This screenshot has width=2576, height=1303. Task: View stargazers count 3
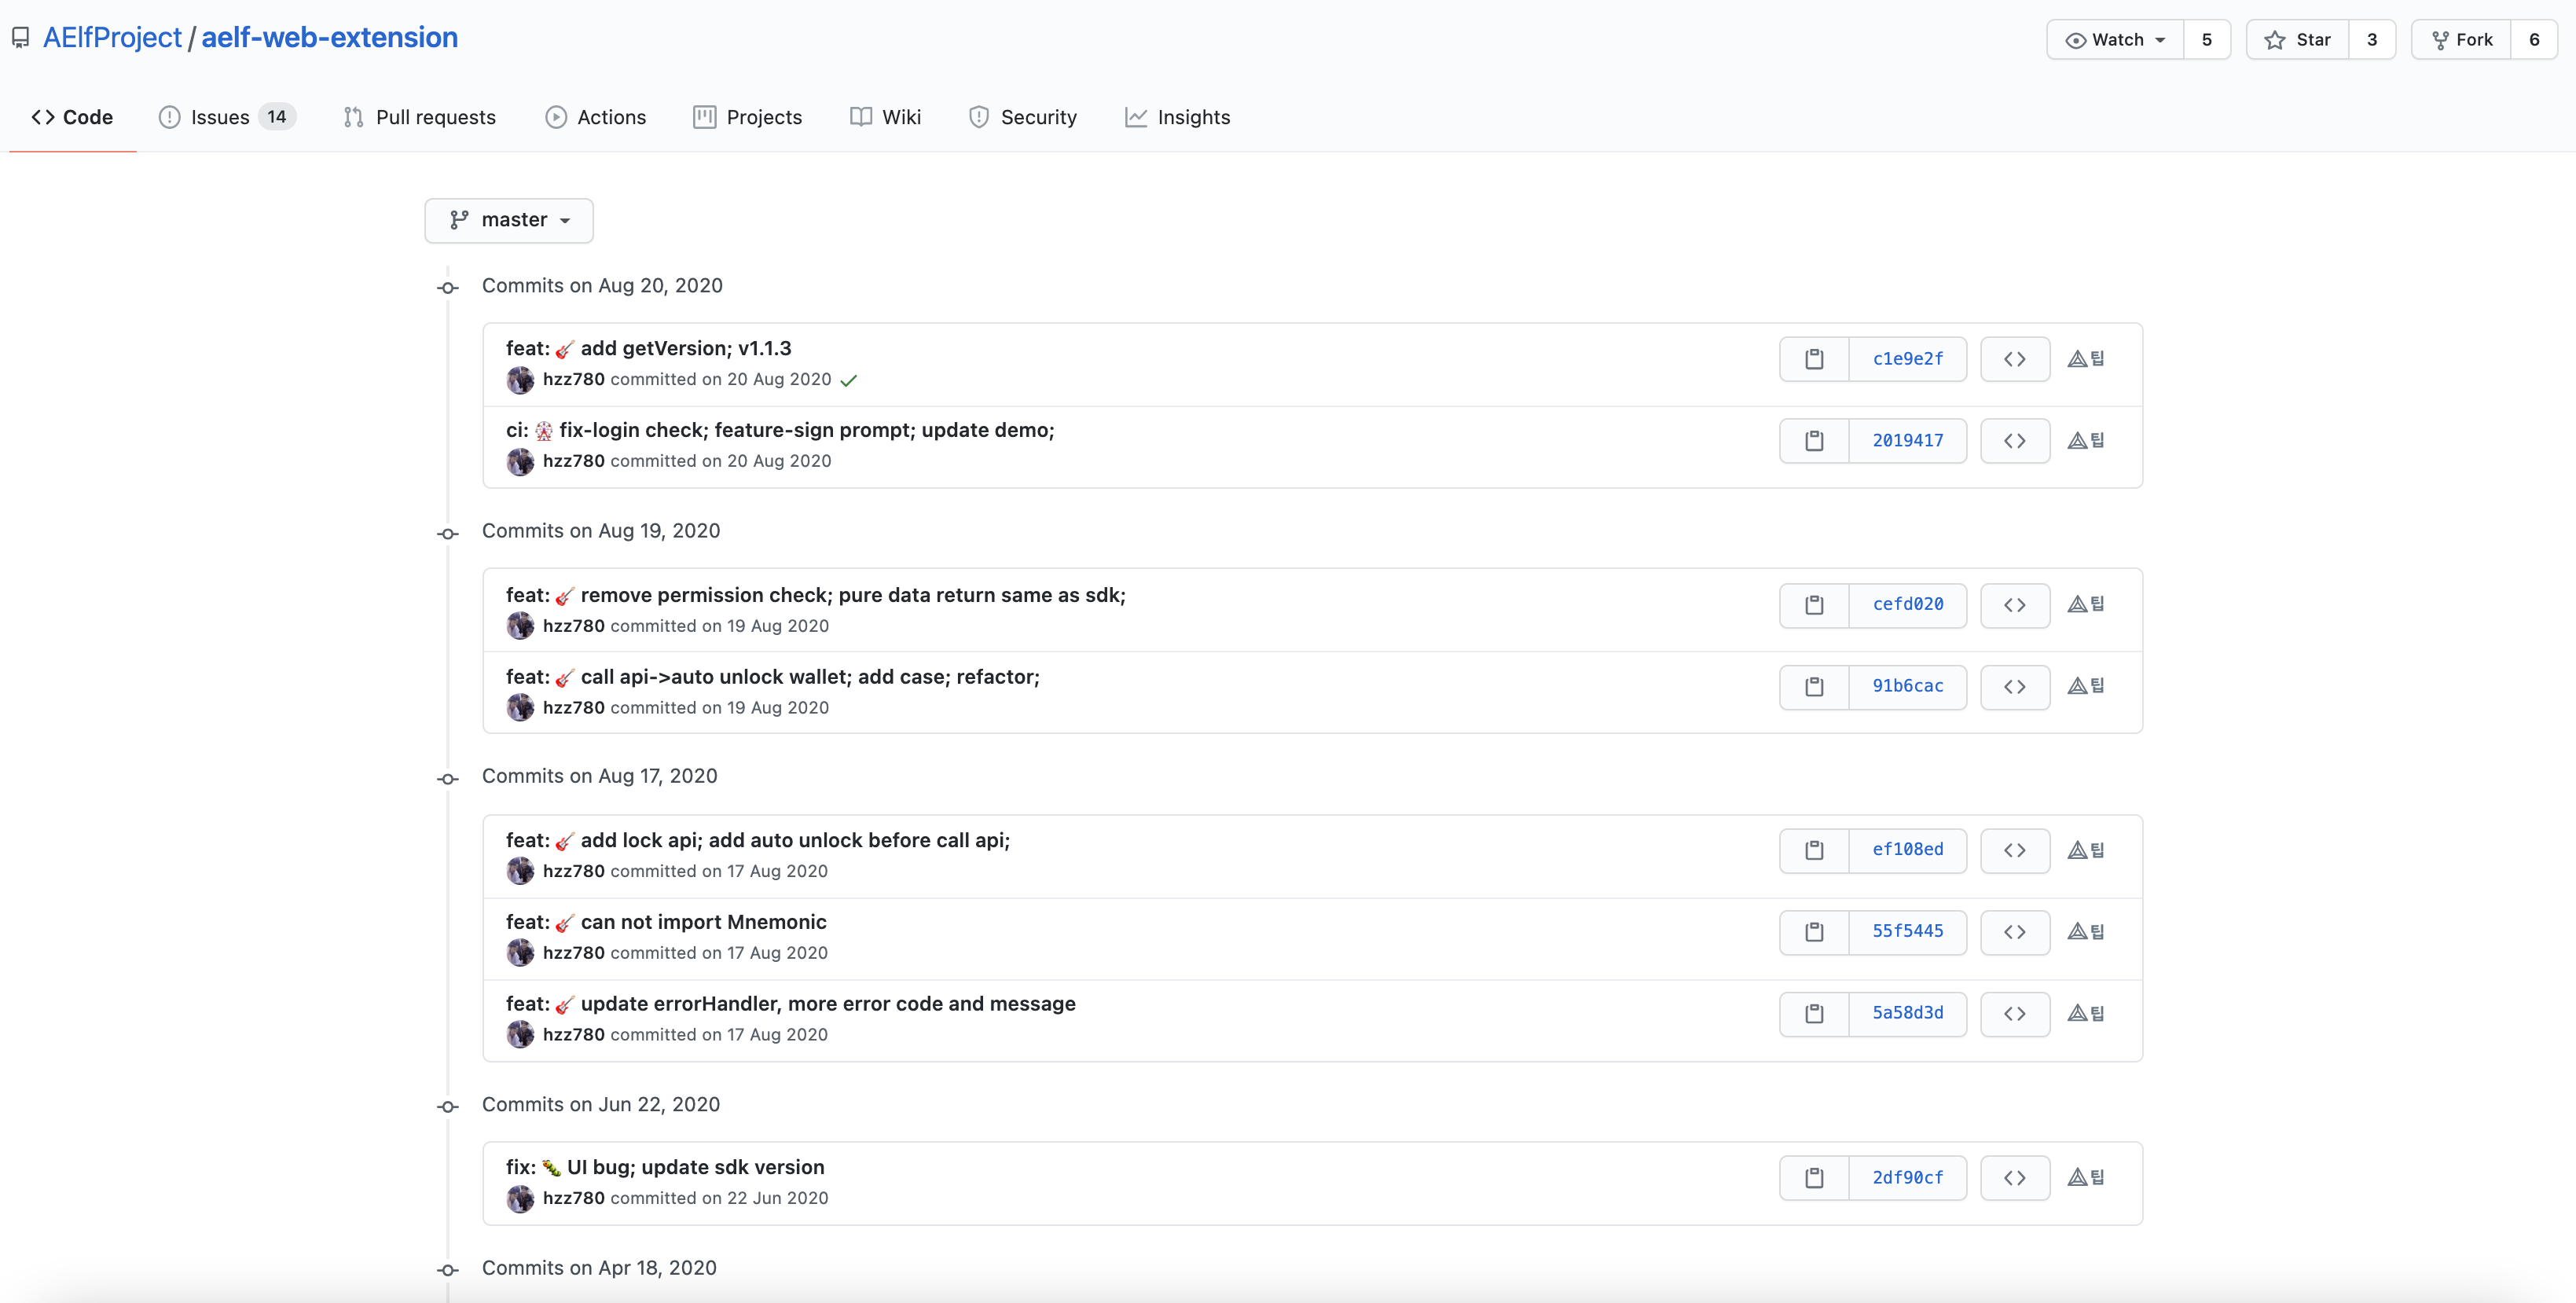point(2372,40)
